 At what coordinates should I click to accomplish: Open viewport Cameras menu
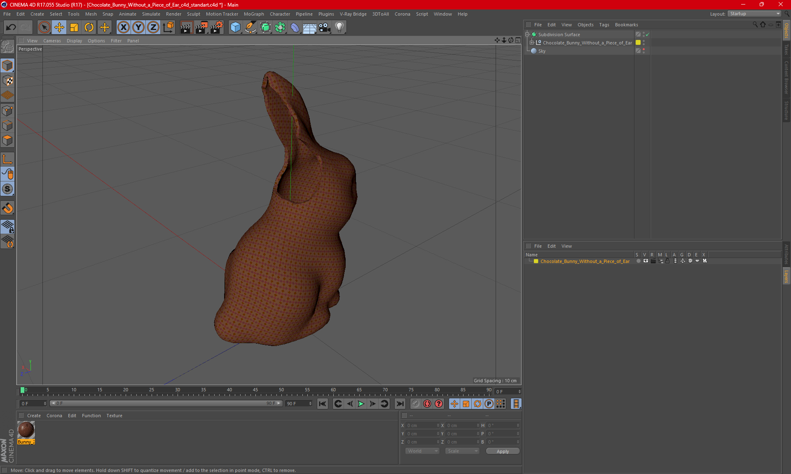(x=52, y=41)
